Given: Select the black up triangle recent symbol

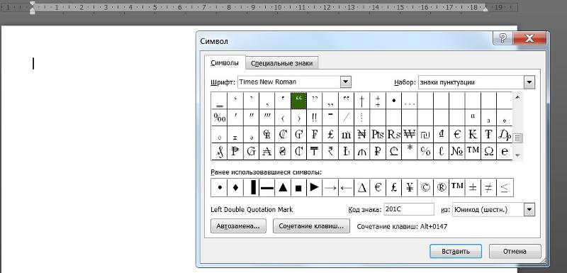Looking at the screenshot, I should click(283, 188).
